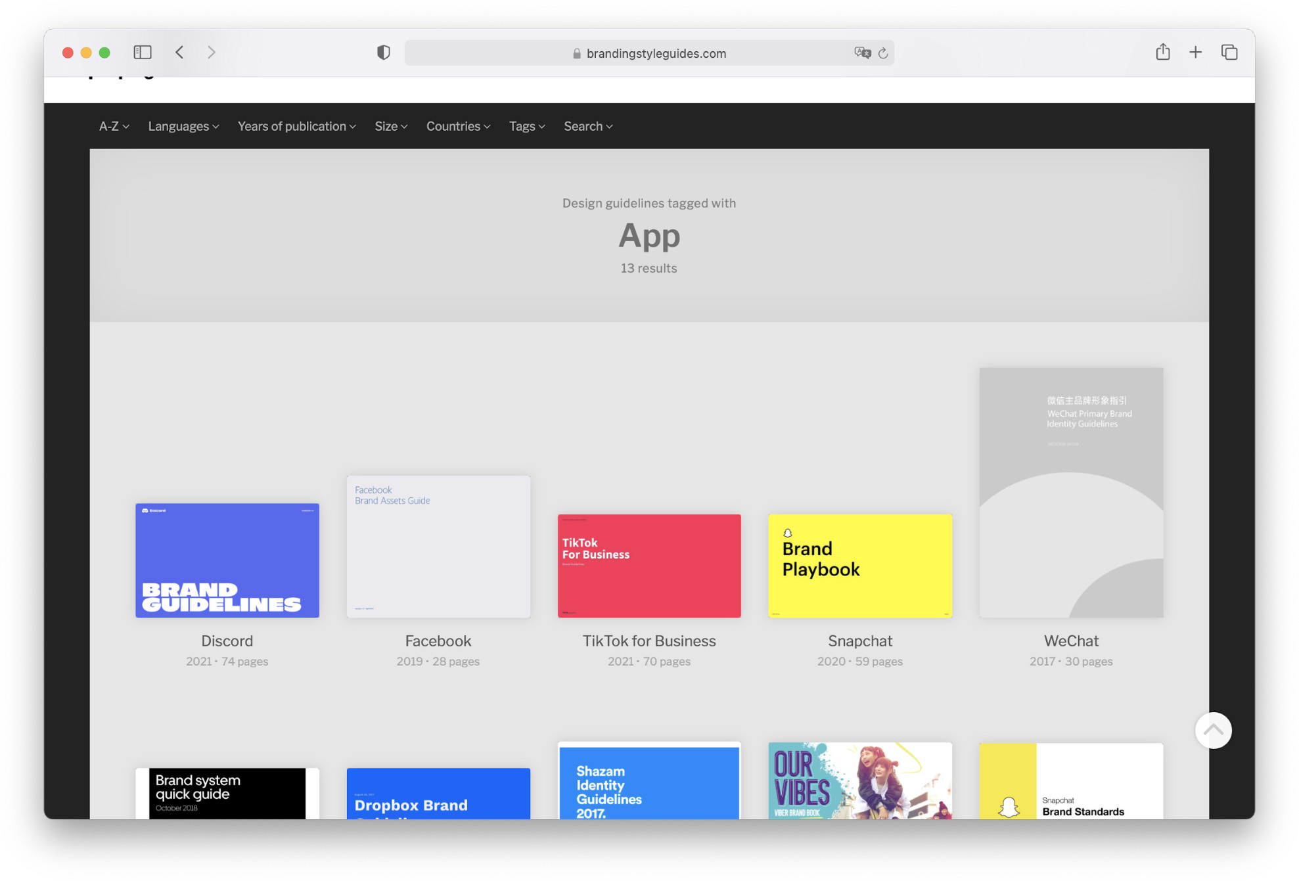
Task: Open the Our Vibes Viber thumbnail
Action: pos(860,780)
